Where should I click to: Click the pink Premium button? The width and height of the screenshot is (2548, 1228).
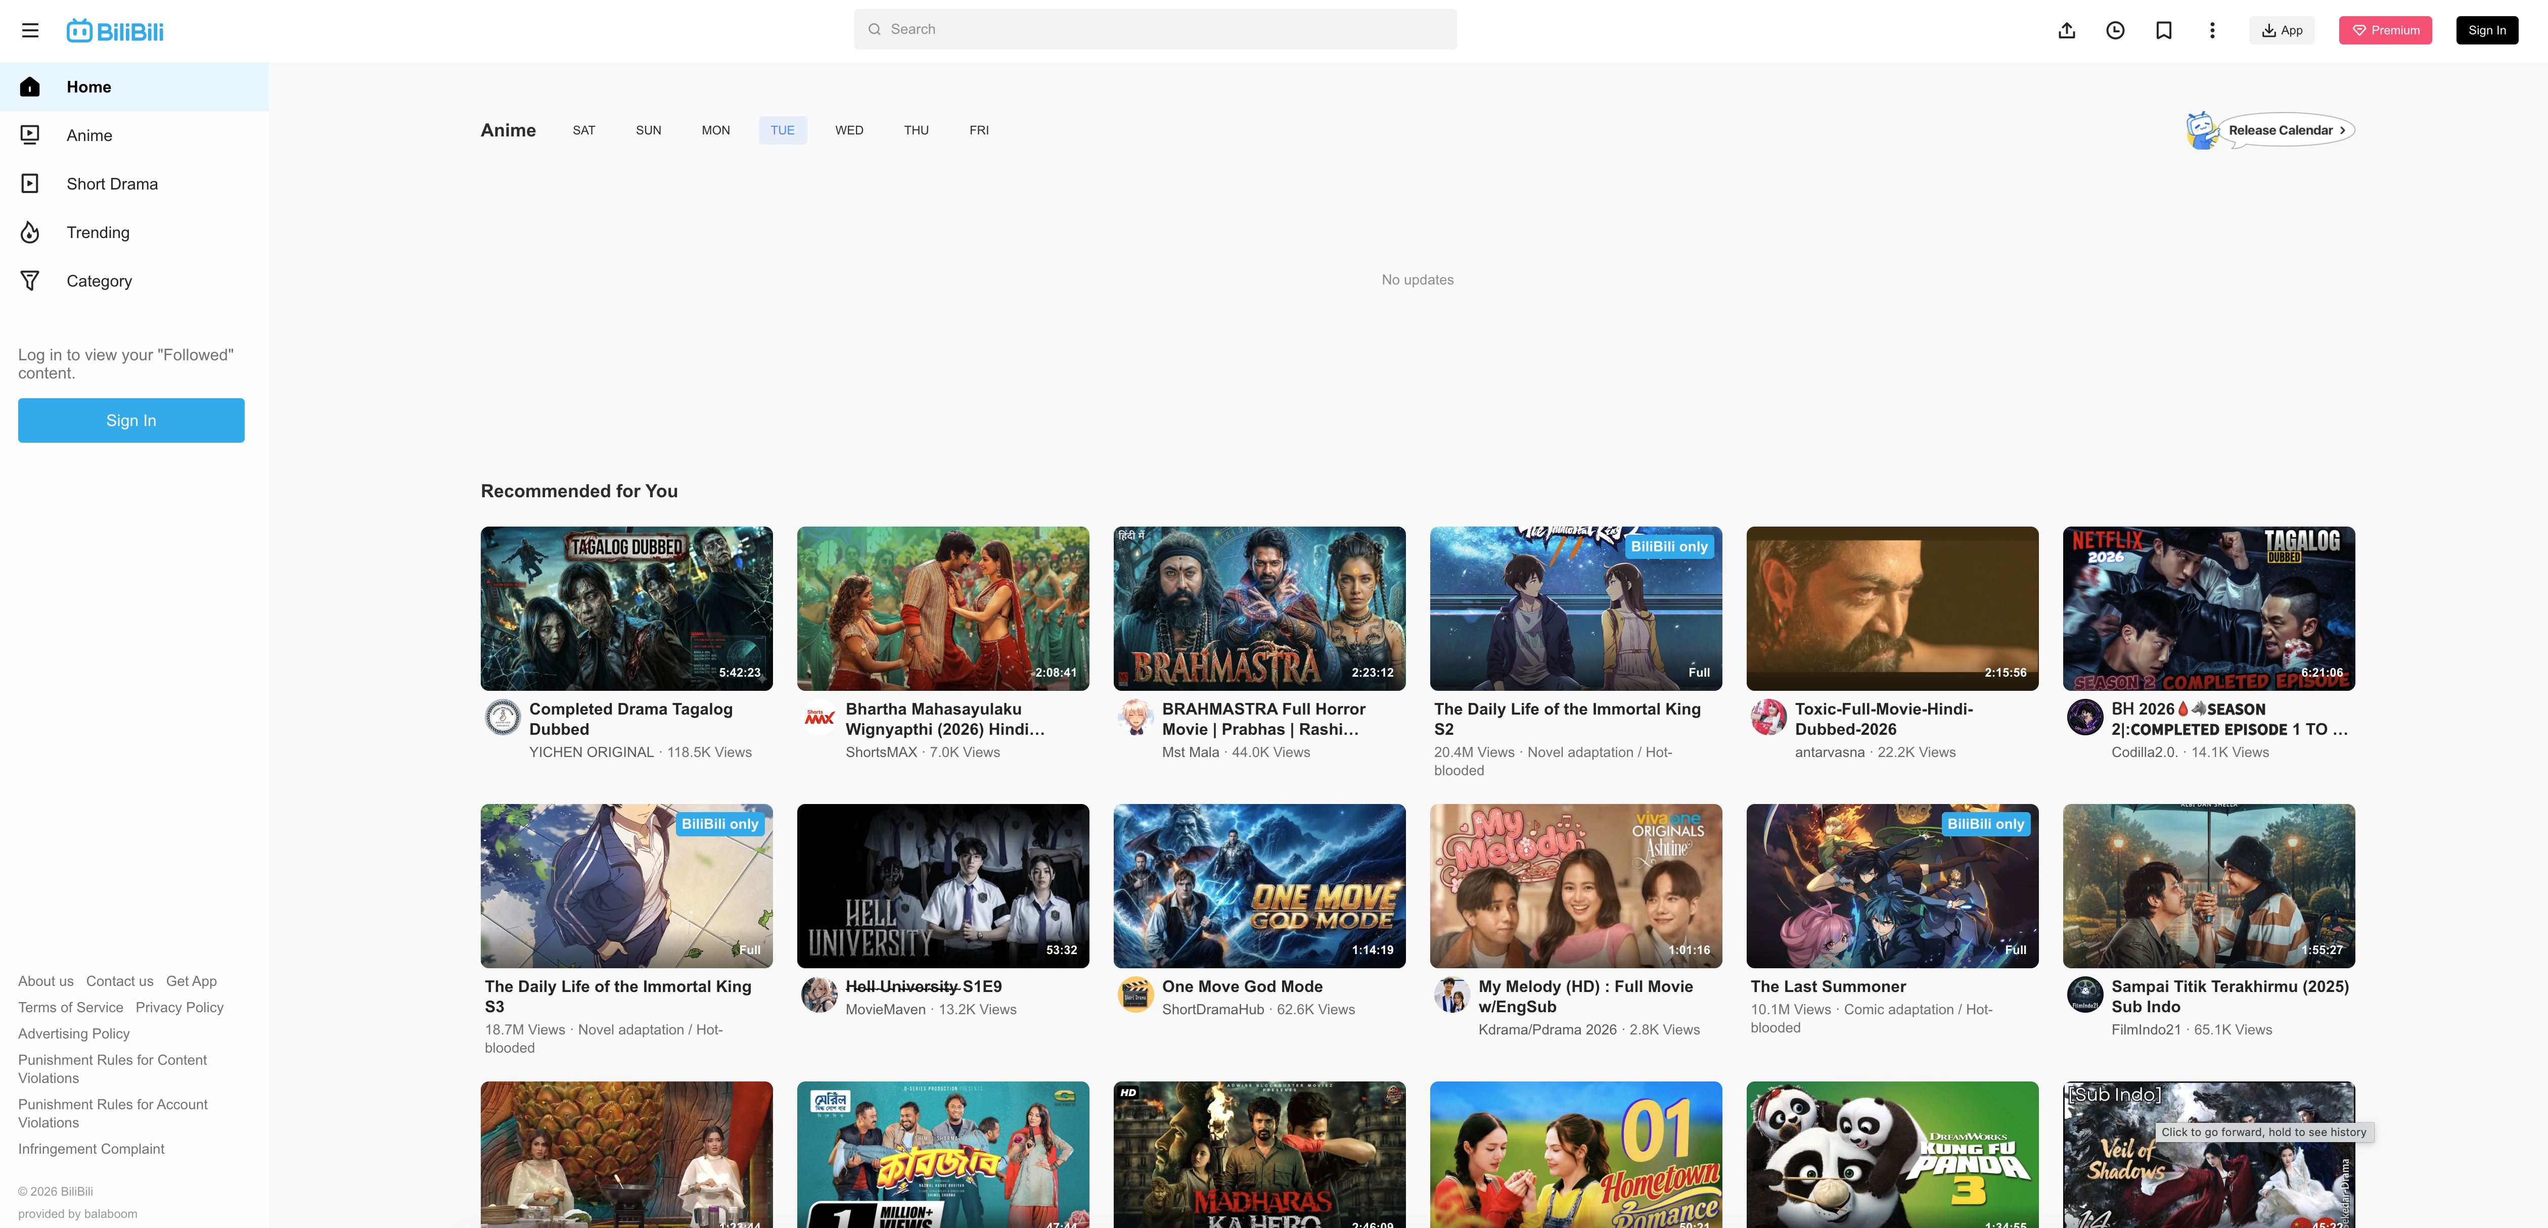(2384, 31)
